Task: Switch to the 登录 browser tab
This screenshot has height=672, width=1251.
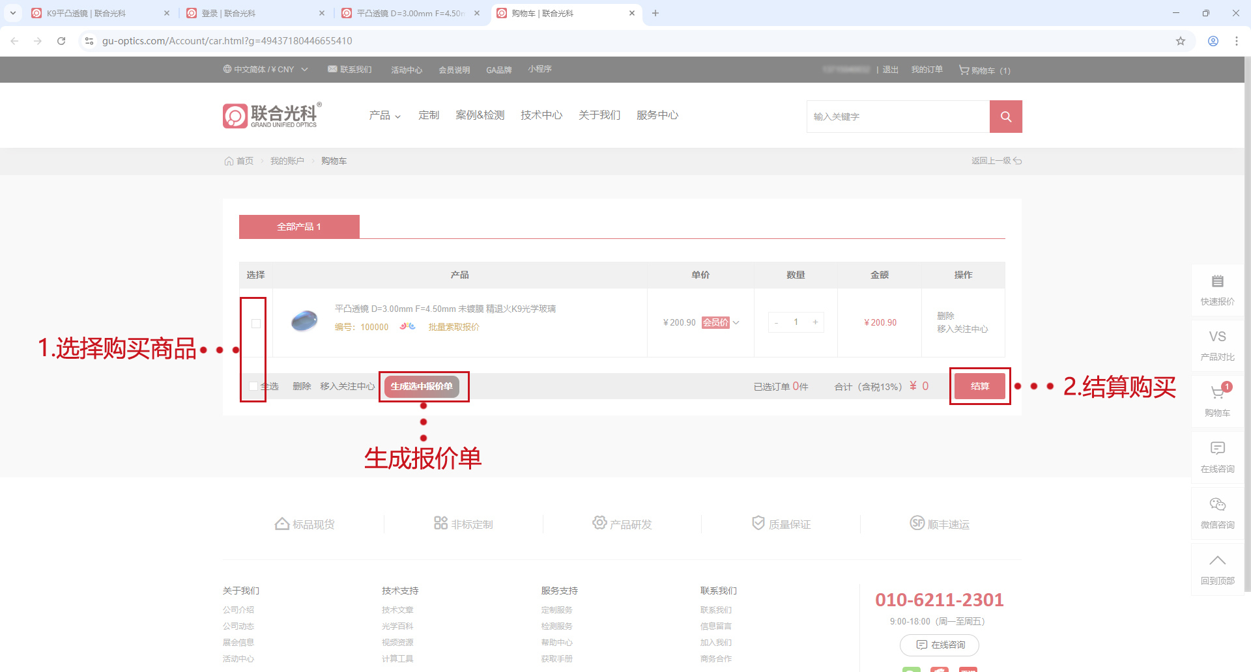Action: point(254,13)
